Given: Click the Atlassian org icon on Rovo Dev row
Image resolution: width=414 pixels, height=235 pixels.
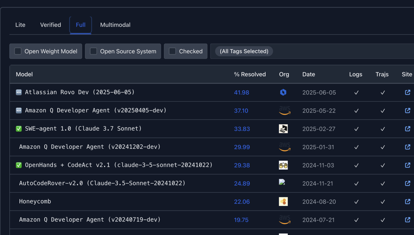Looking at the screenshot, I should [x=284, y=92].
